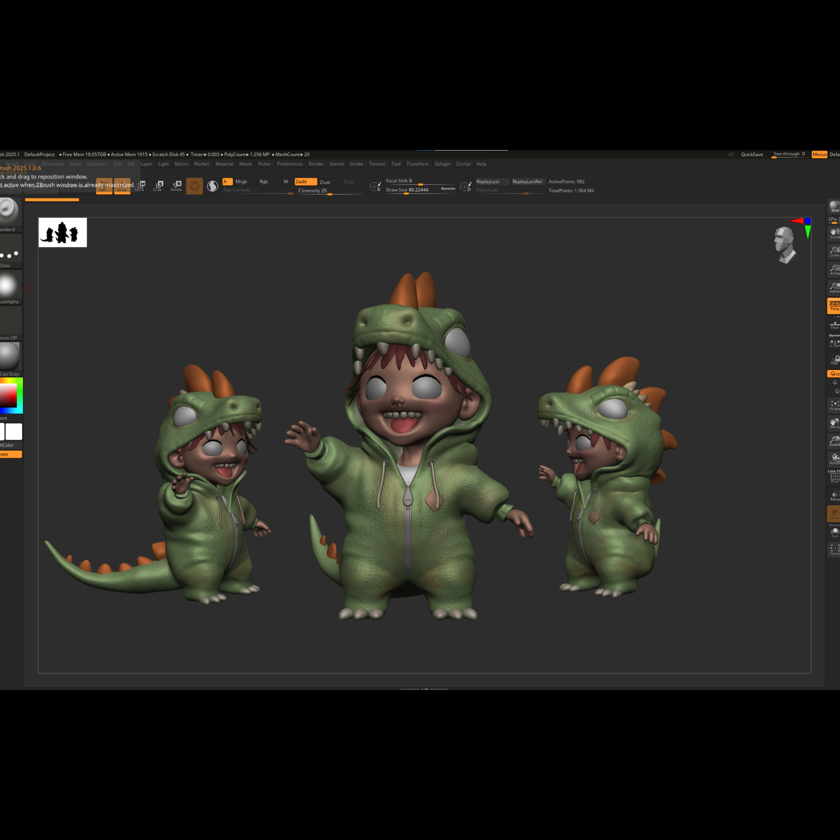Open the Light menu
The height and width of the screenshot is (840, 840).
(164, 164)
